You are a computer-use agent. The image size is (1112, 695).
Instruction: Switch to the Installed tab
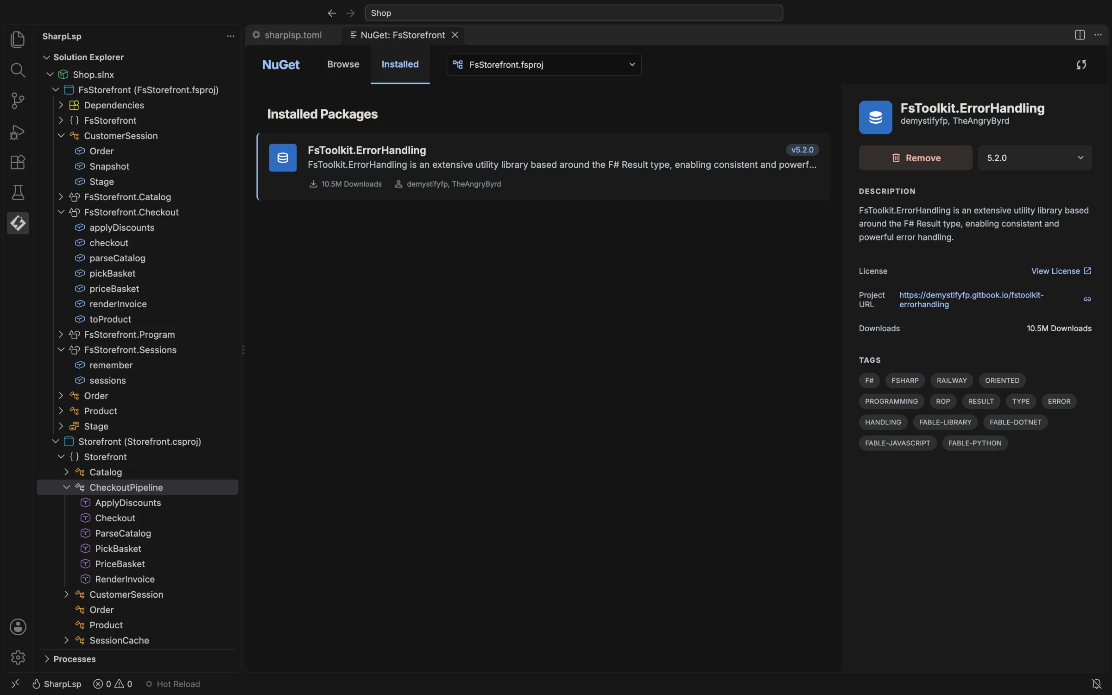pos(400,64)
